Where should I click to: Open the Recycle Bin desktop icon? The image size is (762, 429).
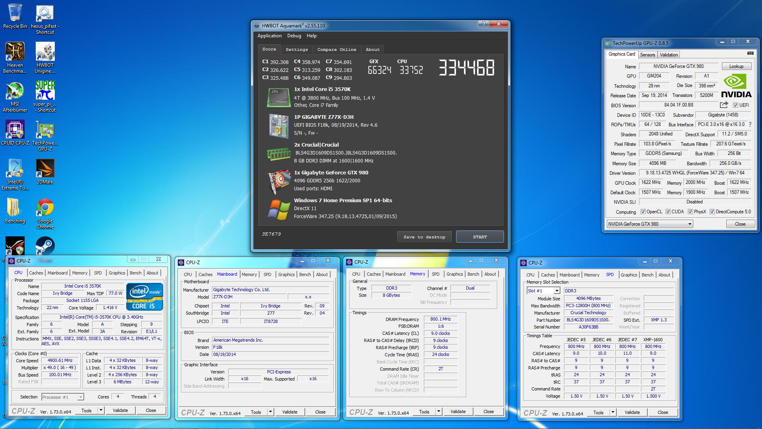tap(15, 16)
